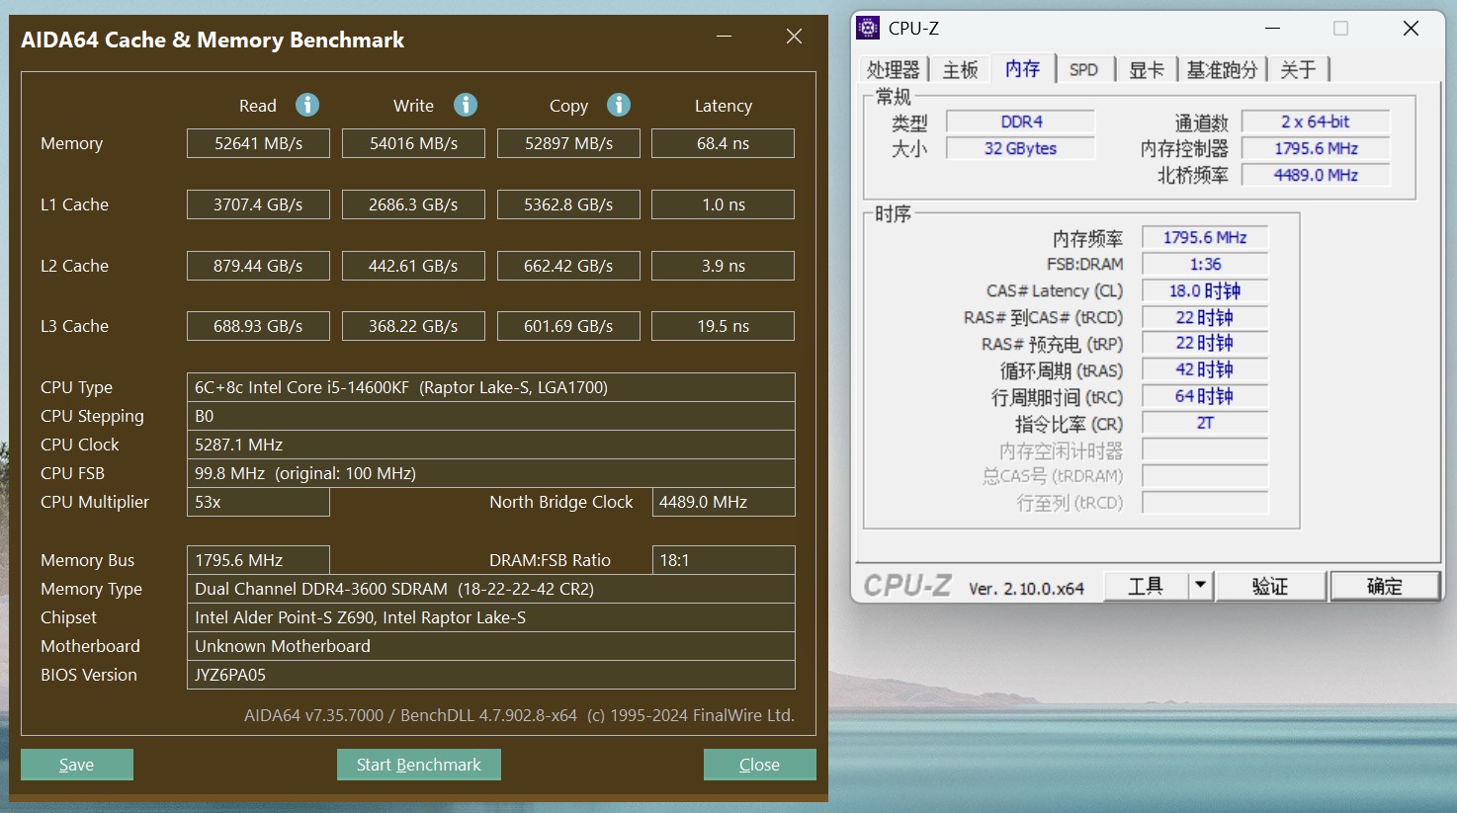Click the Memory Bus field 1795.6 MHz
Screen dimensions: 1457x813
258,560
